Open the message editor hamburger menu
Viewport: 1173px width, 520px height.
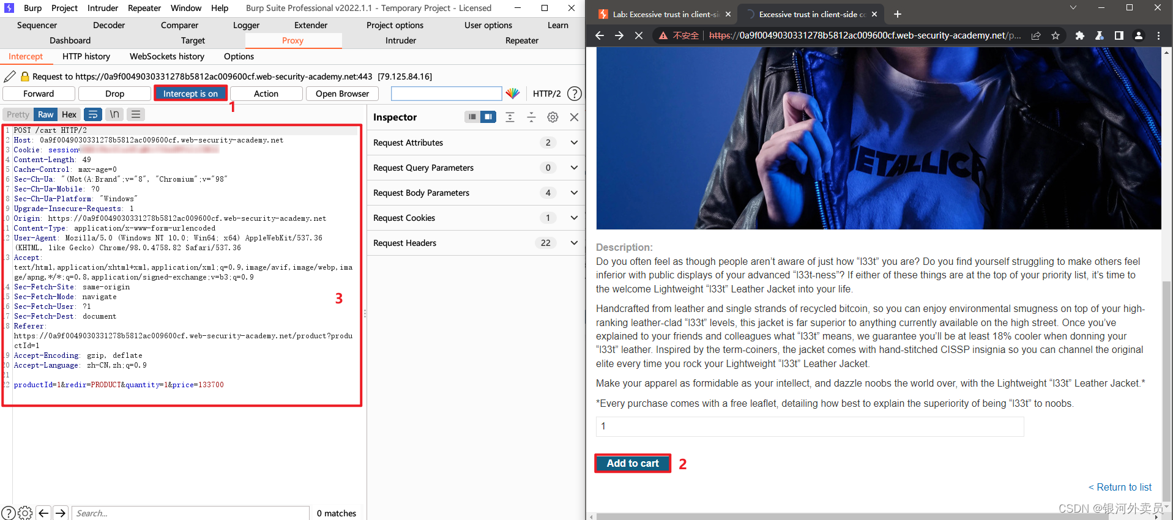[136, 114]
